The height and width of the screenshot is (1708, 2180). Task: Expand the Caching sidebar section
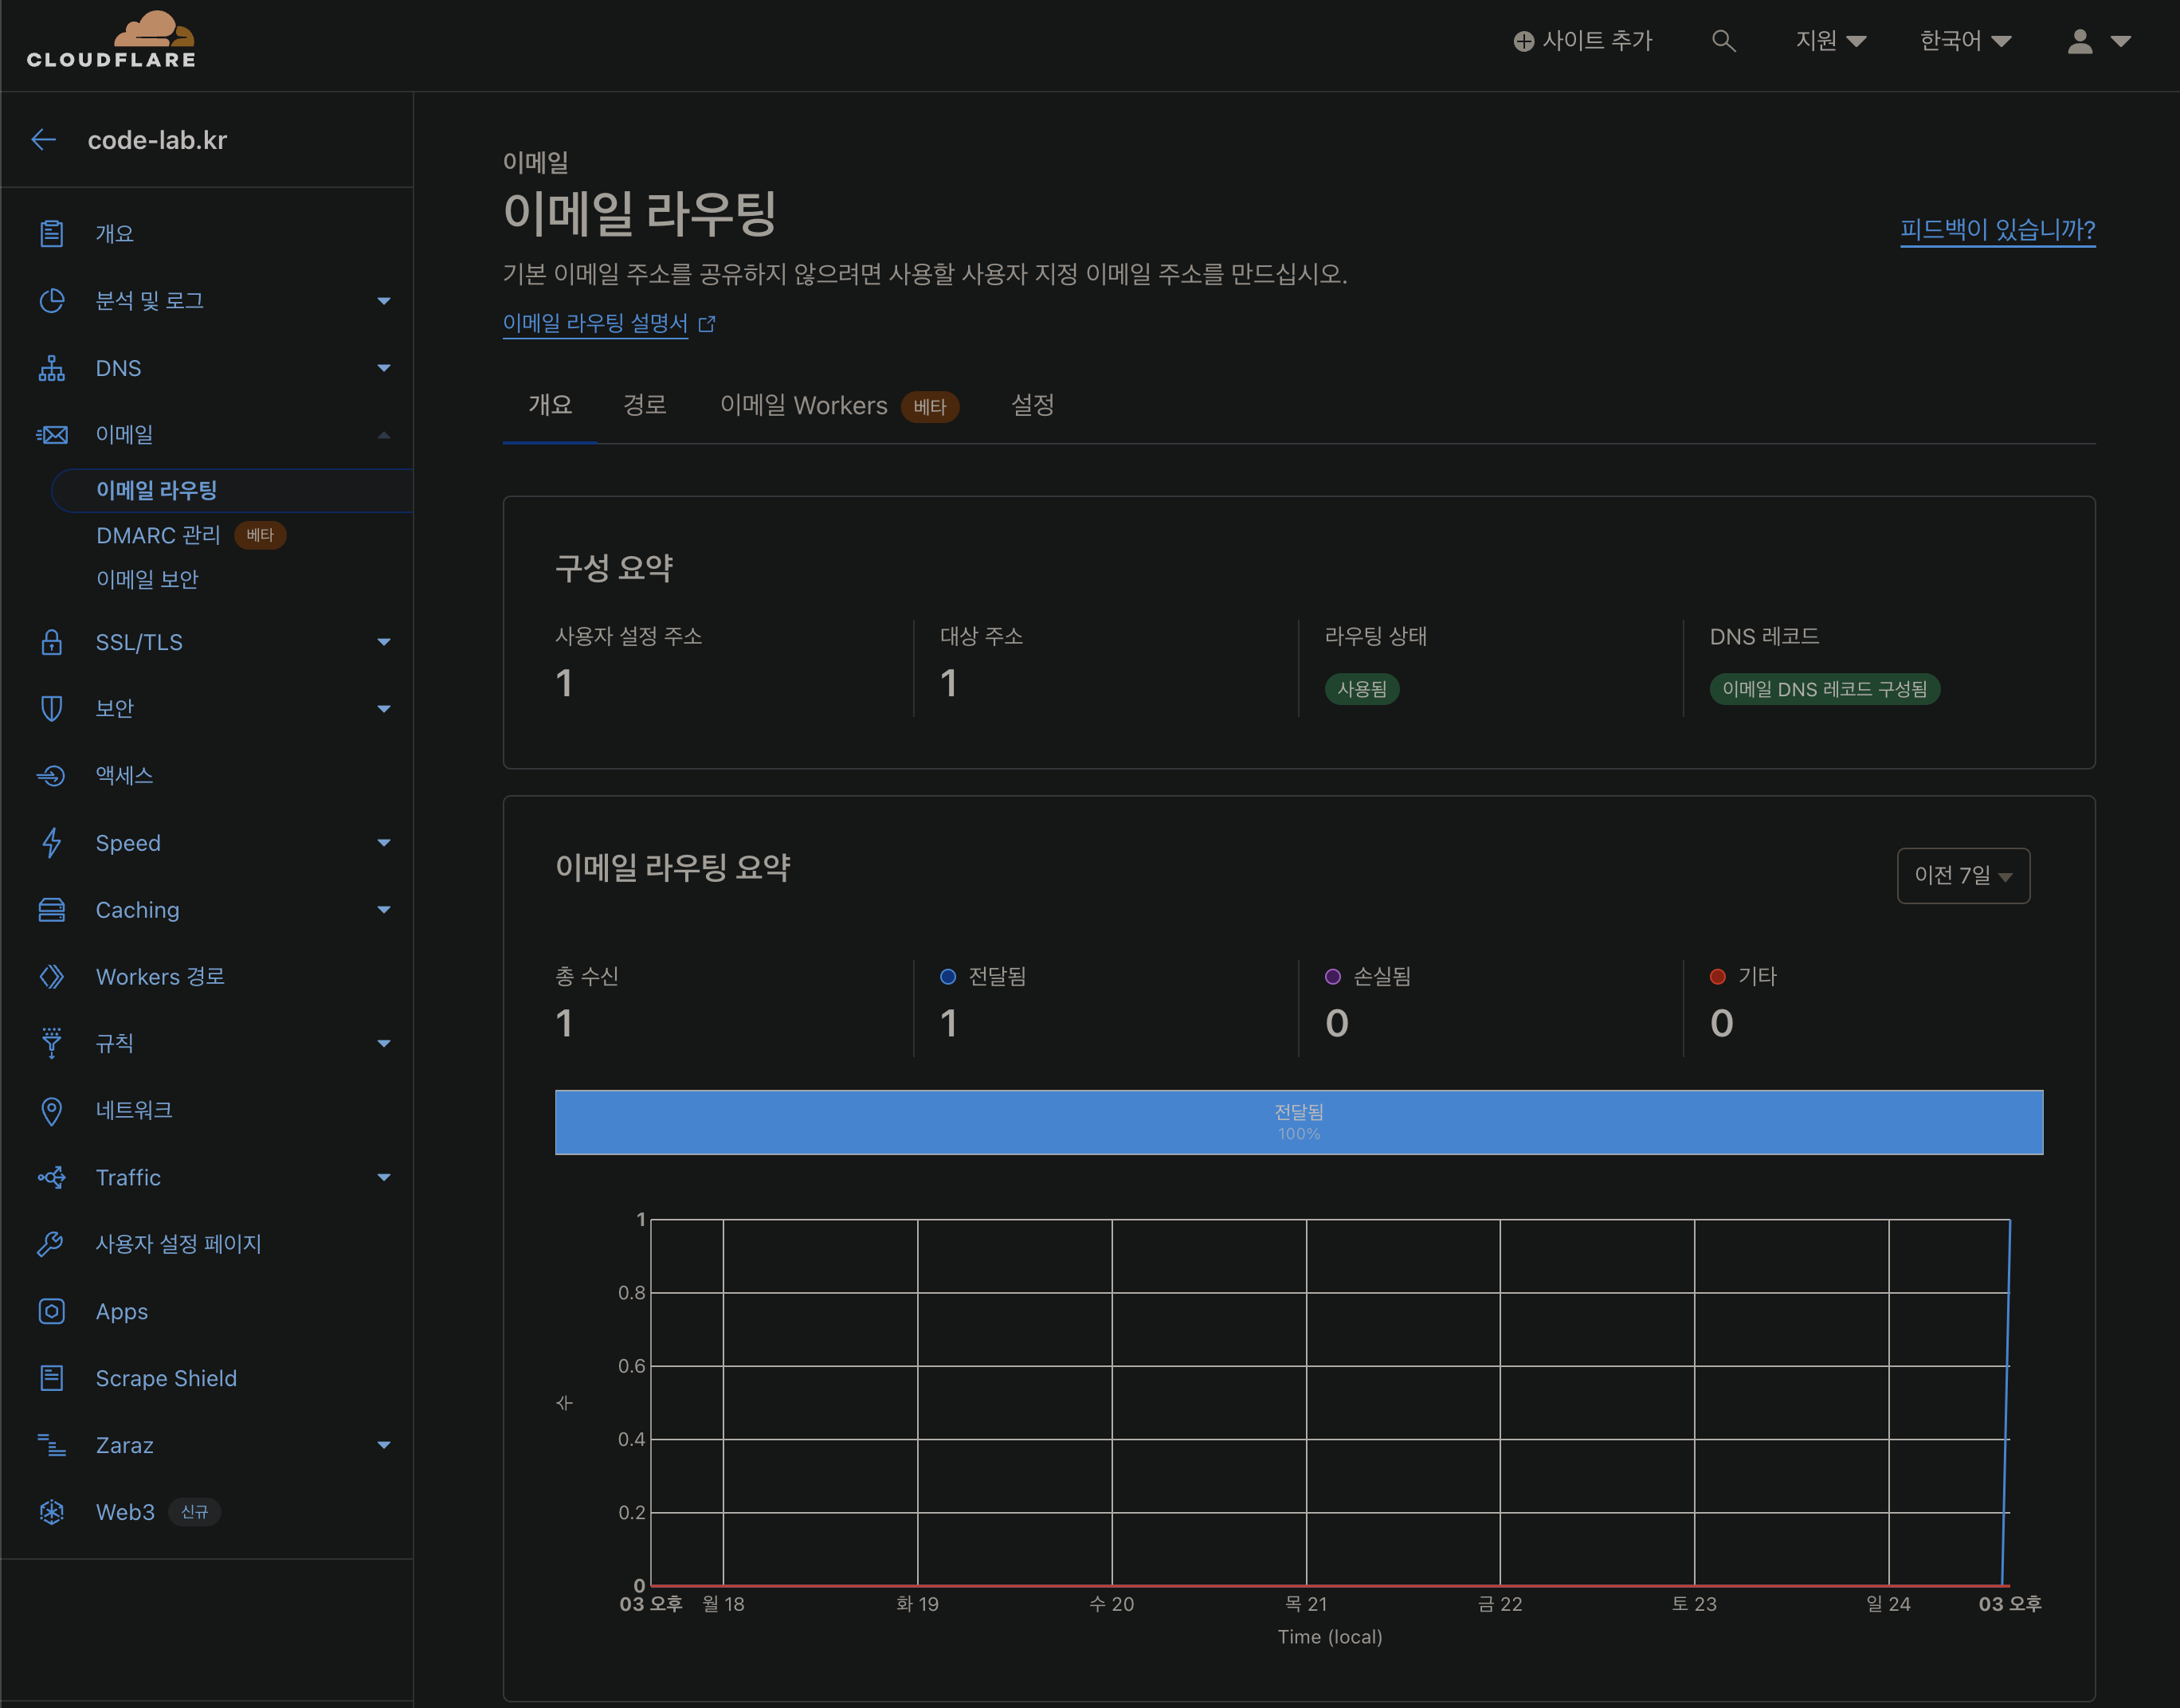[x=383, y=910]
